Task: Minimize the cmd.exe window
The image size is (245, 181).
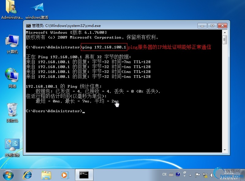Action: 202,26
